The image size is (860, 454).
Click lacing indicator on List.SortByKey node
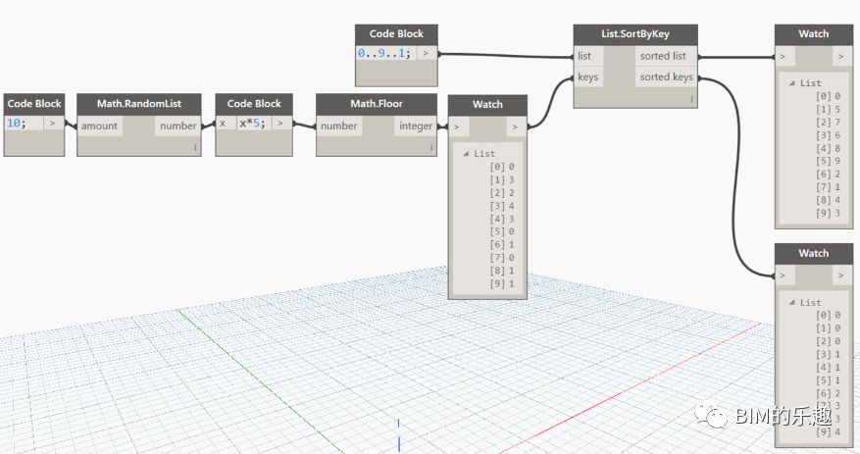[x=691, y=99]
